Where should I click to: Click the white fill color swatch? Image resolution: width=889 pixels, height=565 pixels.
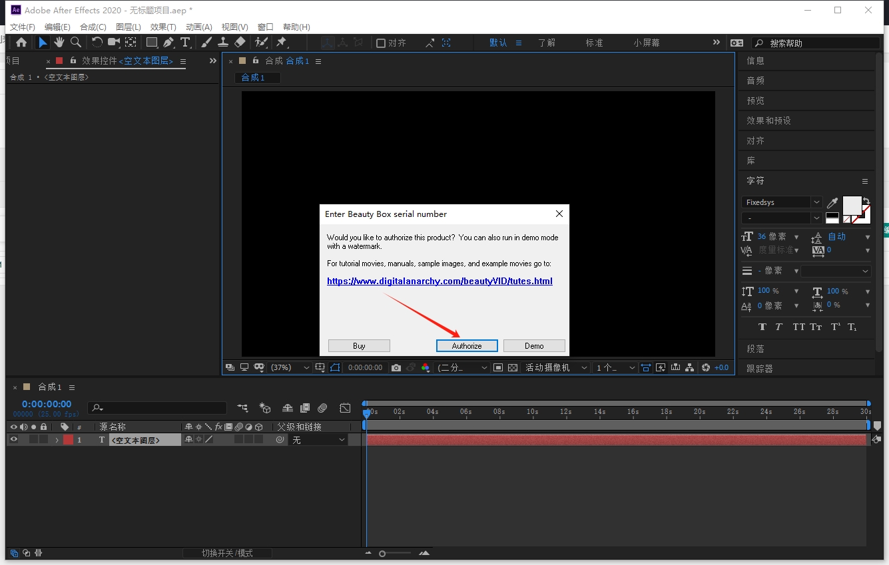852,205
